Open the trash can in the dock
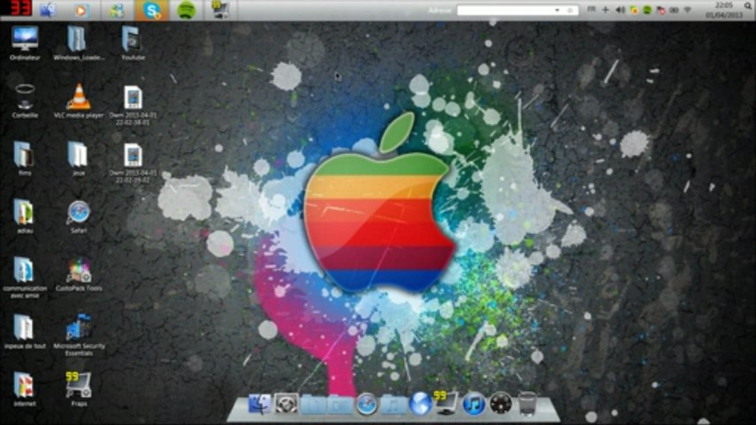 coord(527,403)
